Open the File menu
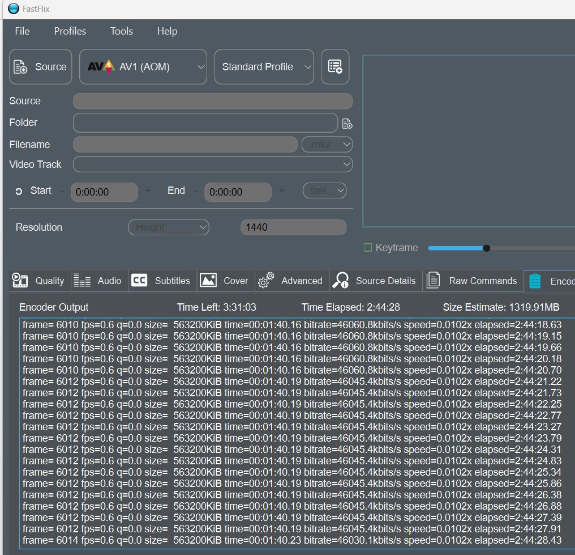 click(x=22, y=31)
